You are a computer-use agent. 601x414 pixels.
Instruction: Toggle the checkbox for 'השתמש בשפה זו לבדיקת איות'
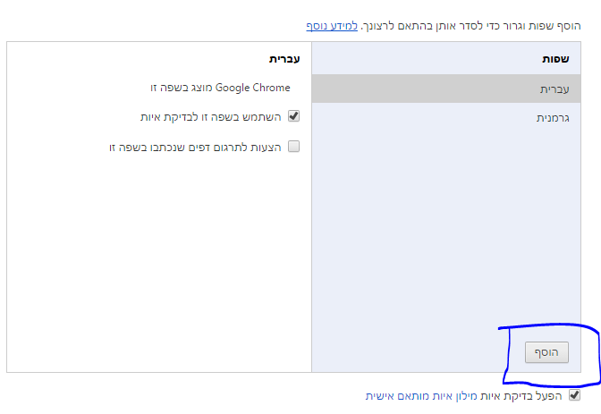293,116
